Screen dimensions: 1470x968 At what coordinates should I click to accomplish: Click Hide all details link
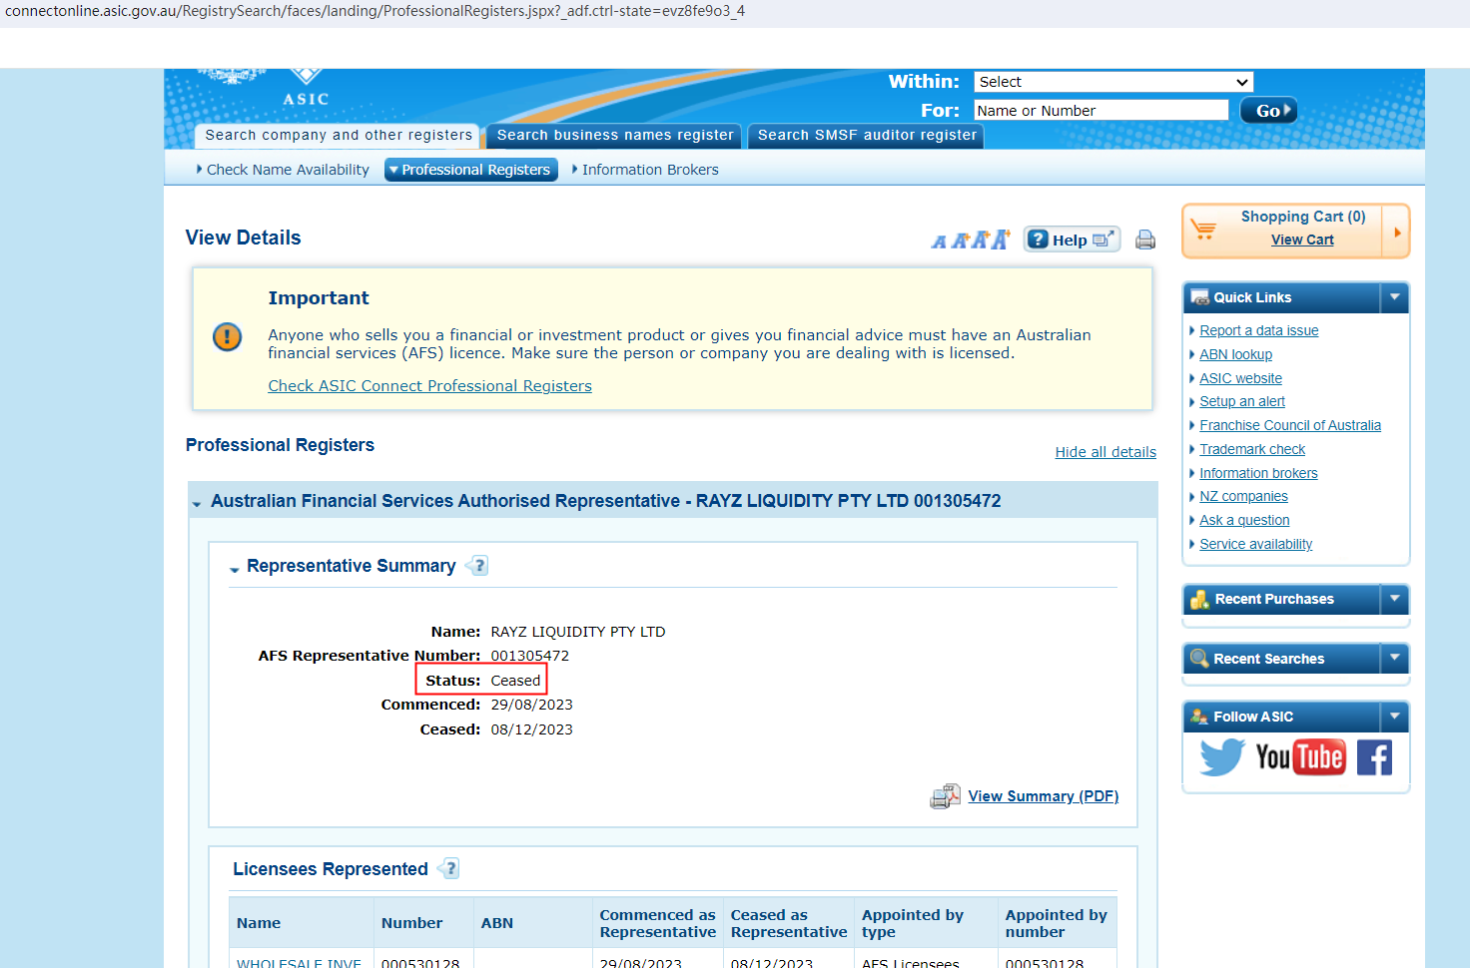(x=1105, y=452)
